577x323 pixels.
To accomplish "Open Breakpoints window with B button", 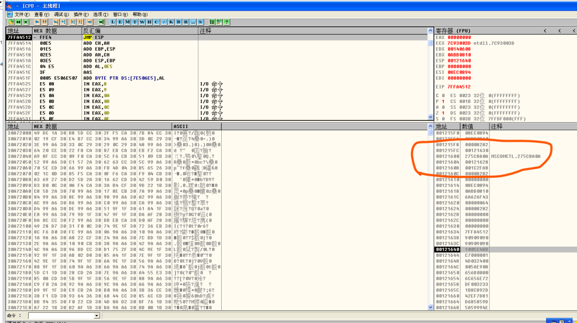I will click(x=178, y=22).
